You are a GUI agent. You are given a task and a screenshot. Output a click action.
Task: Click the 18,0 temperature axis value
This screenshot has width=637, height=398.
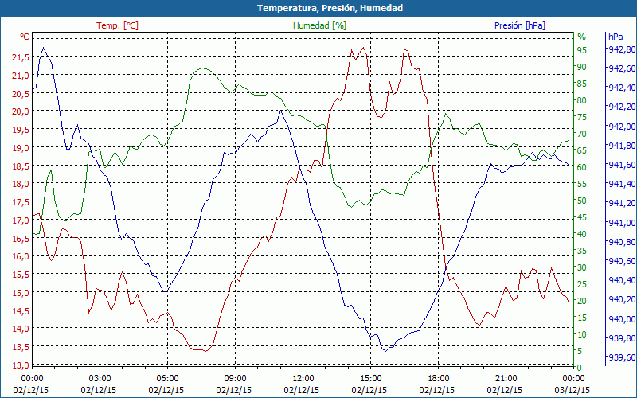[x=21, y=184]
